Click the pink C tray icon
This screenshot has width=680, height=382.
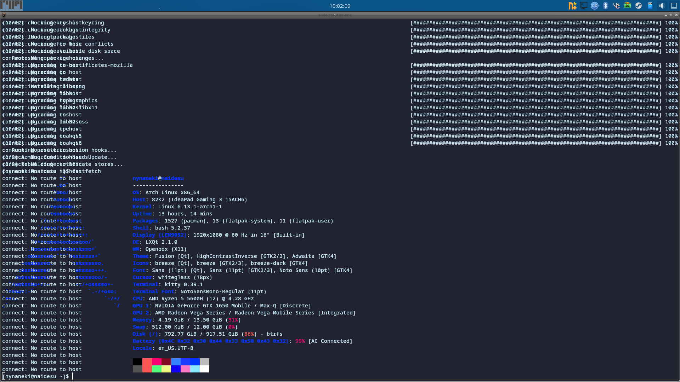click(x=617, y=6)
